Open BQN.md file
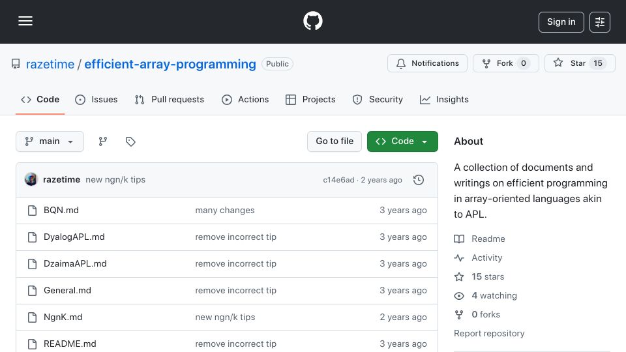The height and width of the screenshot is (352, 626). 61,211
